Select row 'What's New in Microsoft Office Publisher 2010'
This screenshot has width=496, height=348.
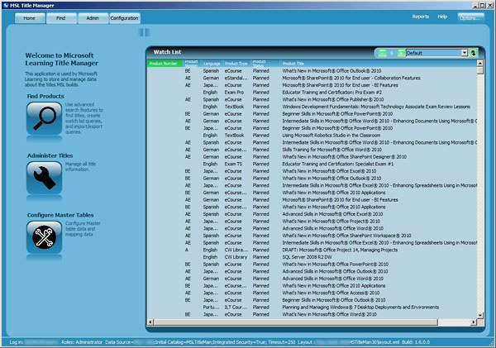[312, 99]
